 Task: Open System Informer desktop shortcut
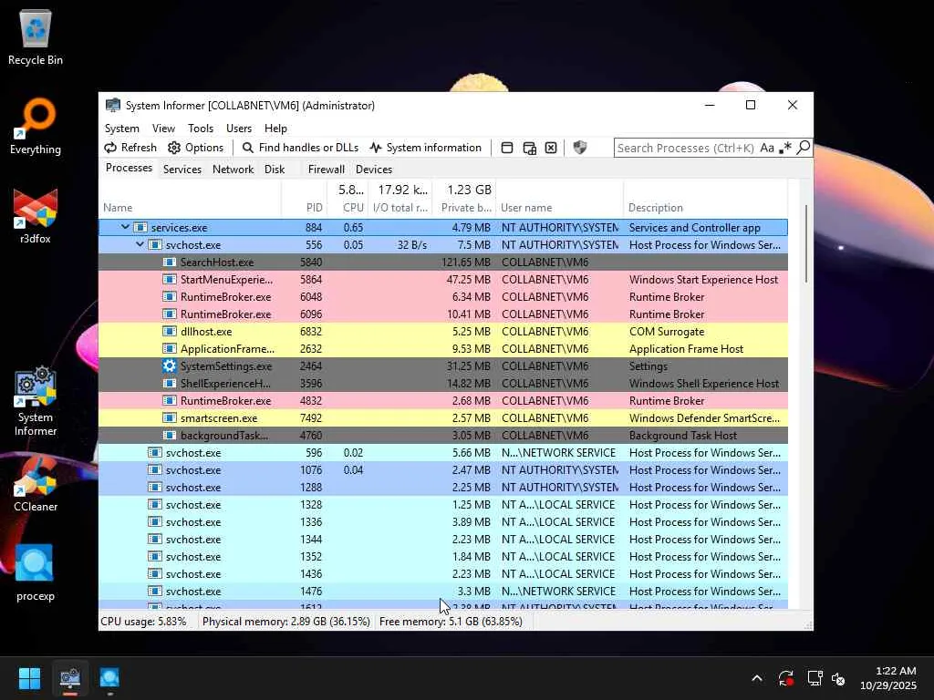click(36, 401)
